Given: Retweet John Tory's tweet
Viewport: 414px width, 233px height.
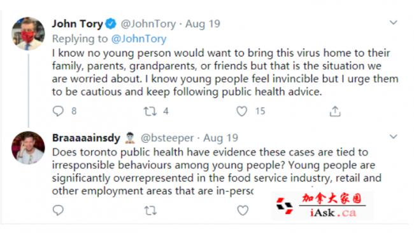Looking at the screenshot, I should tap(150, 111).
